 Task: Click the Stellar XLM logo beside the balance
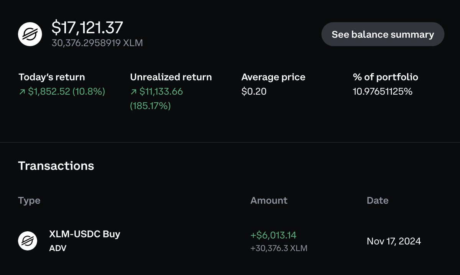(x=30, y=34)
